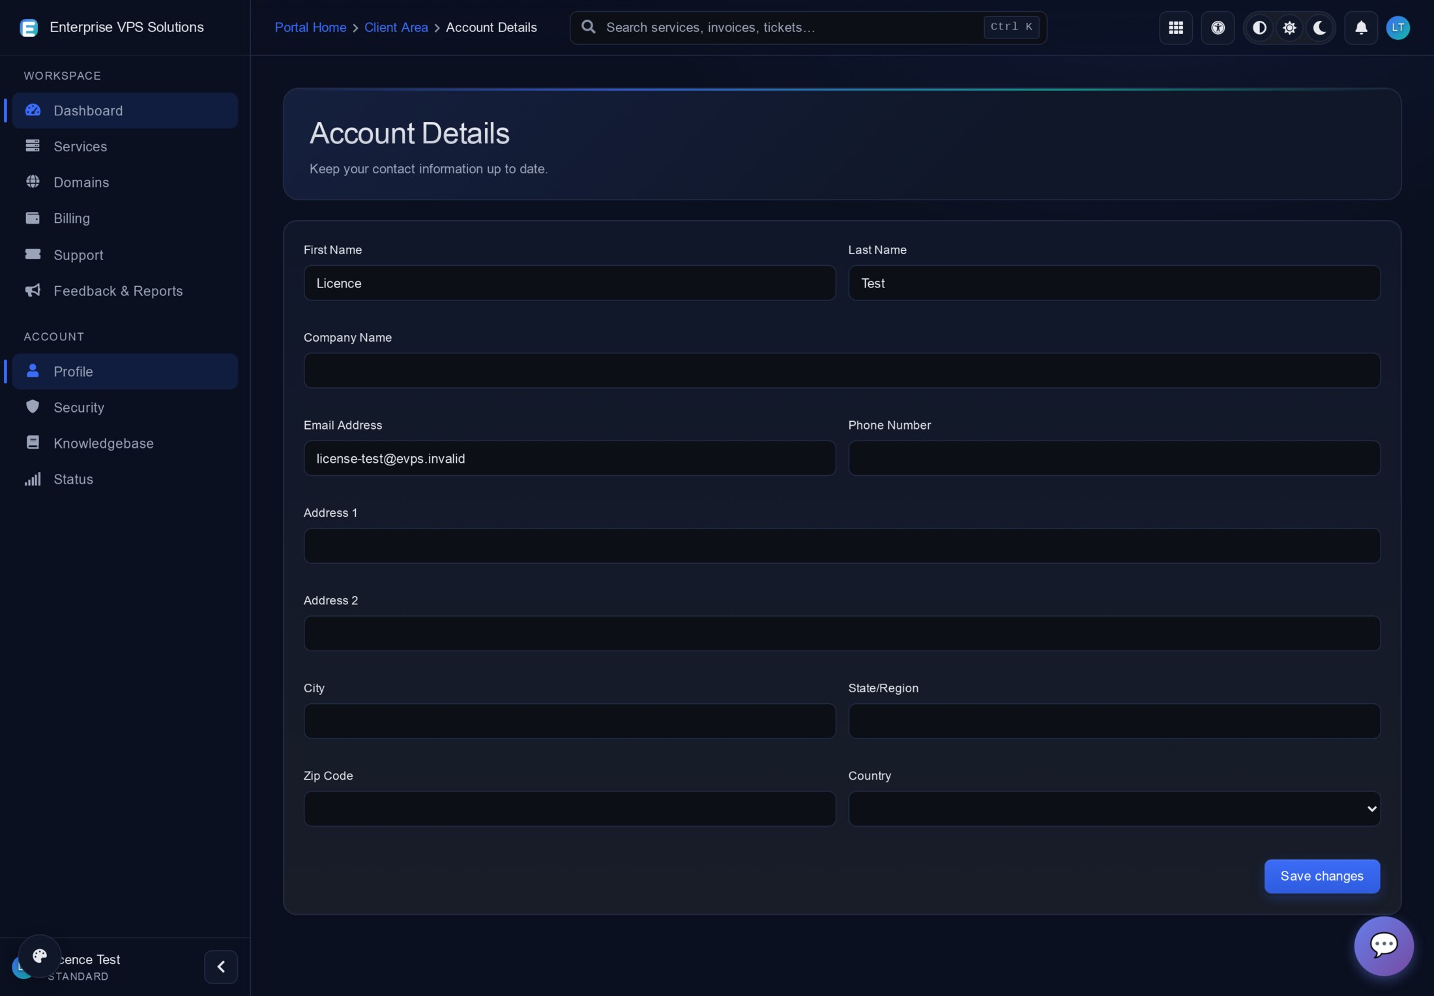Open the notifications bell
1434x996 pixels.
click(x=1361, y=27)
